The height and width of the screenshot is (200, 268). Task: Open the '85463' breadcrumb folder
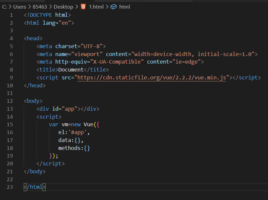tap(40, 7)
